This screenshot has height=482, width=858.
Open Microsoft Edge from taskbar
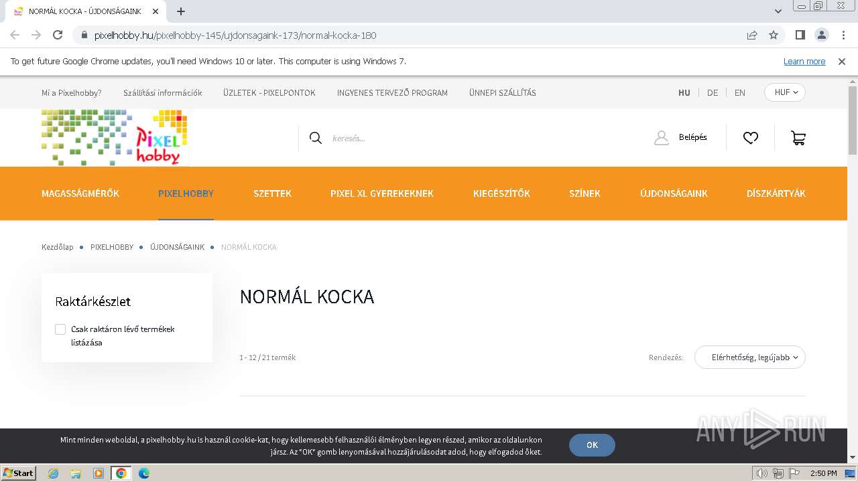pyautogui.click(x=143, y=473)
